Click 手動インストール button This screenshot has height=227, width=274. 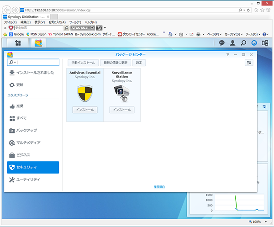[83, 63]
